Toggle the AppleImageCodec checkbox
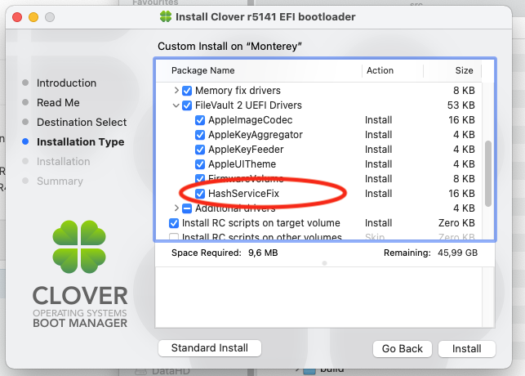 tap(200, 120)
